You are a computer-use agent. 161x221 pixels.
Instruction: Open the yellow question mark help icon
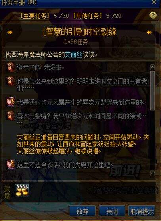click(153, 15)
